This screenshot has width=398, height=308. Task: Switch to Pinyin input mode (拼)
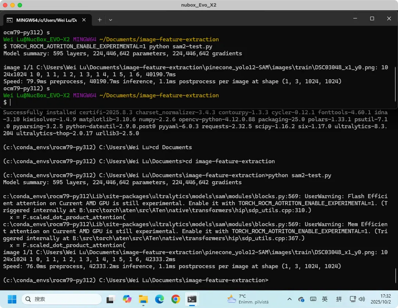point(339,299)
